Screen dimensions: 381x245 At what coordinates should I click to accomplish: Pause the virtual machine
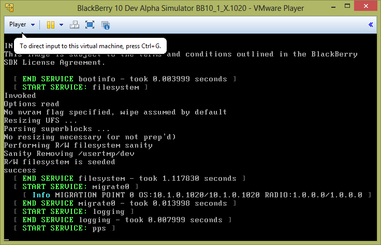51,25
